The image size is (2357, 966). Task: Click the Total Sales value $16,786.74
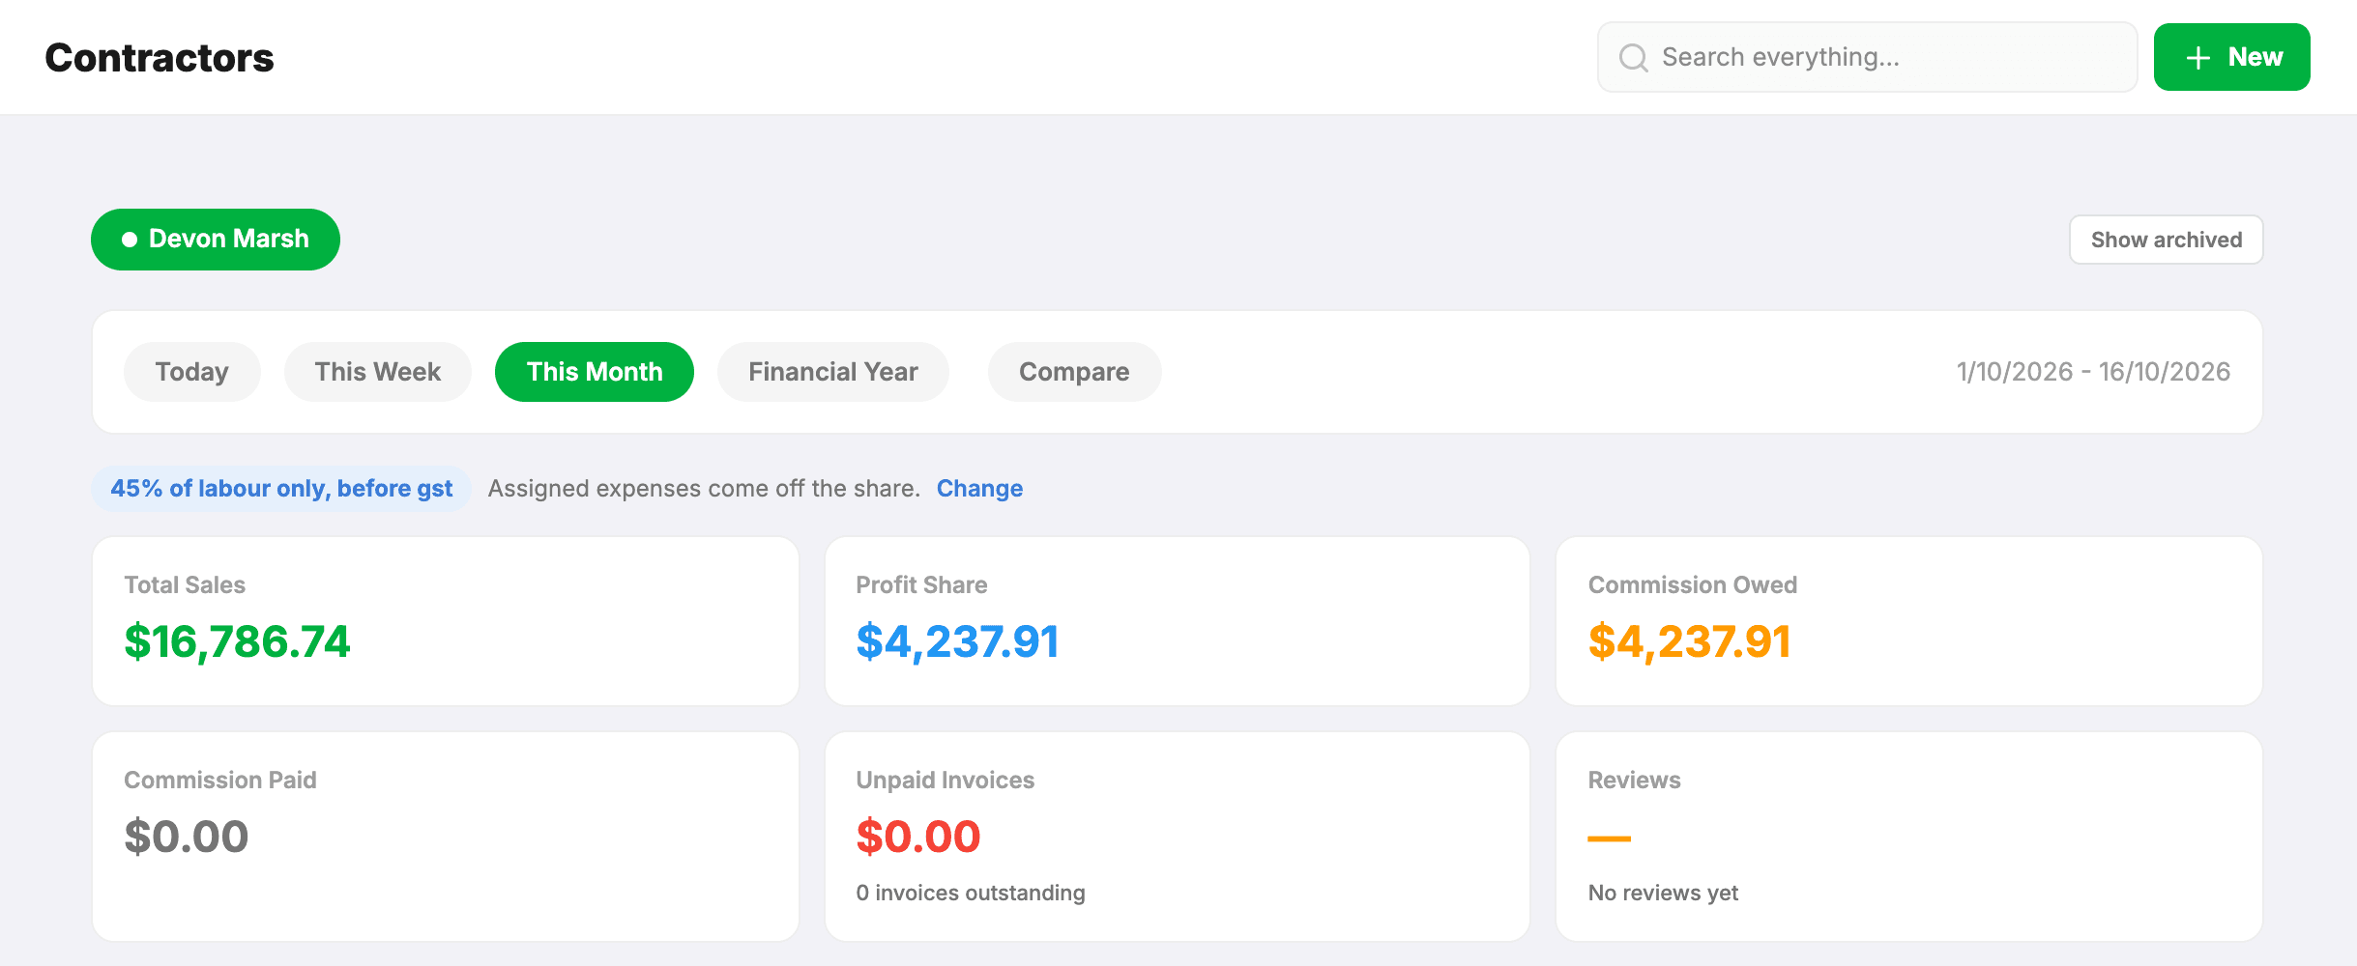pyautogui.click(x=237, y=642)
